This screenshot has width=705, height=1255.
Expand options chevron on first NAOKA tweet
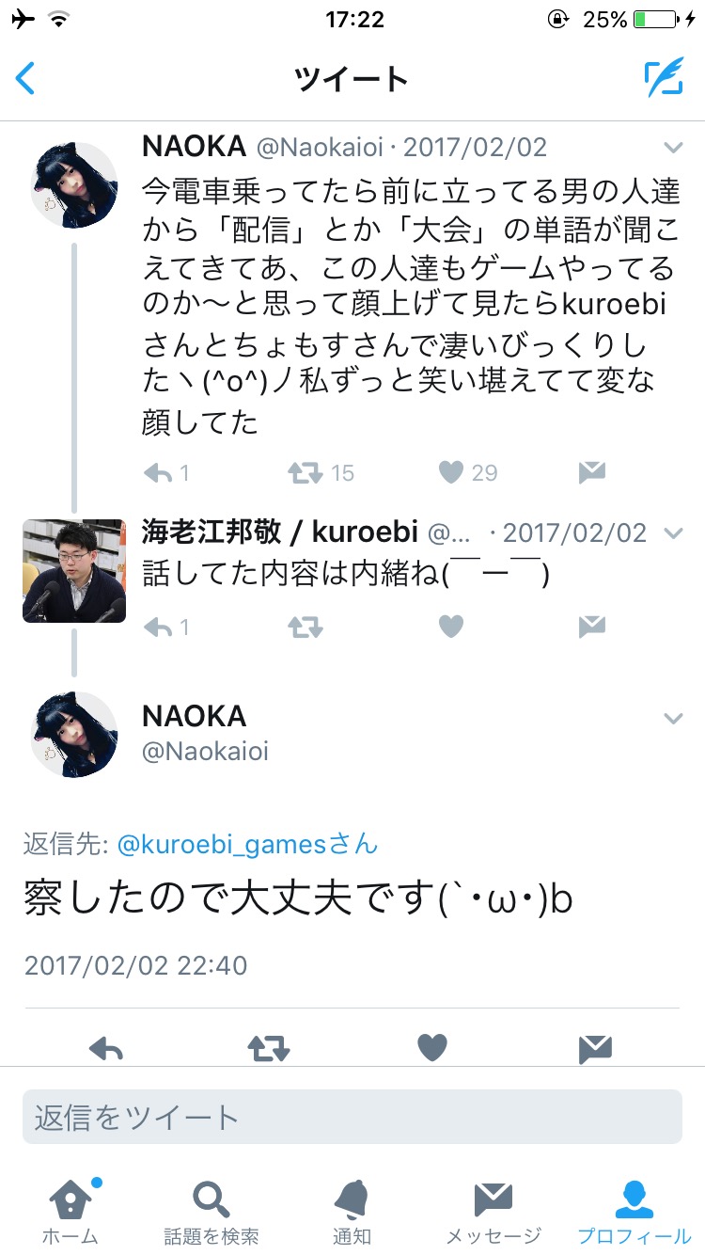673,147
